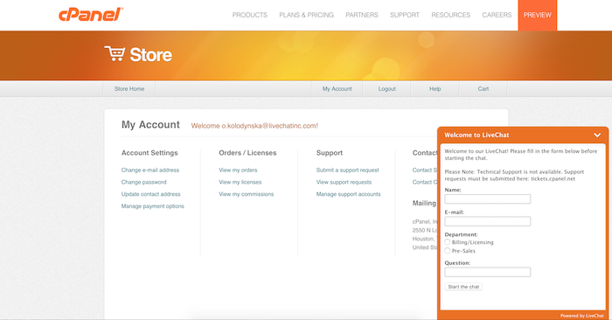The height and width of the screenshot is (320, 612).
Task: Click Change e-mail address link
Action: 150,170
